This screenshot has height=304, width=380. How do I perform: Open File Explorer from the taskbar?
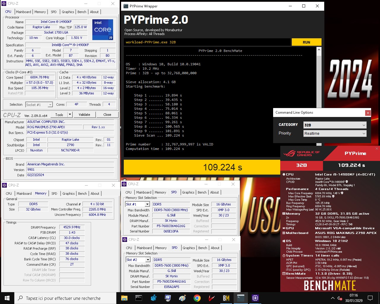(x=124, y=298)
